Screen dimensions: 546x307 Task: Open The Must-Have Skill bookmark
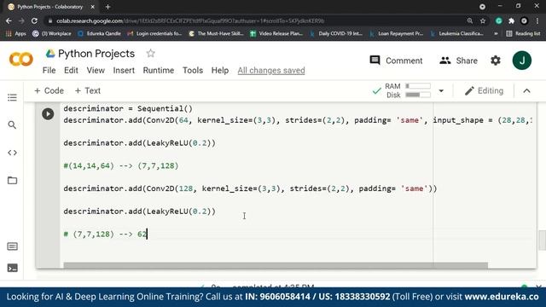(216, 33)
